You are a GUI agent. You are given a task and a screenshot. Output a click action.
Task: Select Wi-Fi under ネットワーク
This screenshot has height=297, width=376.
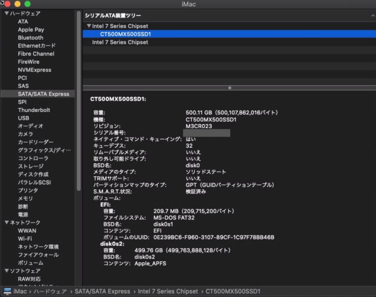coord(25,239)
